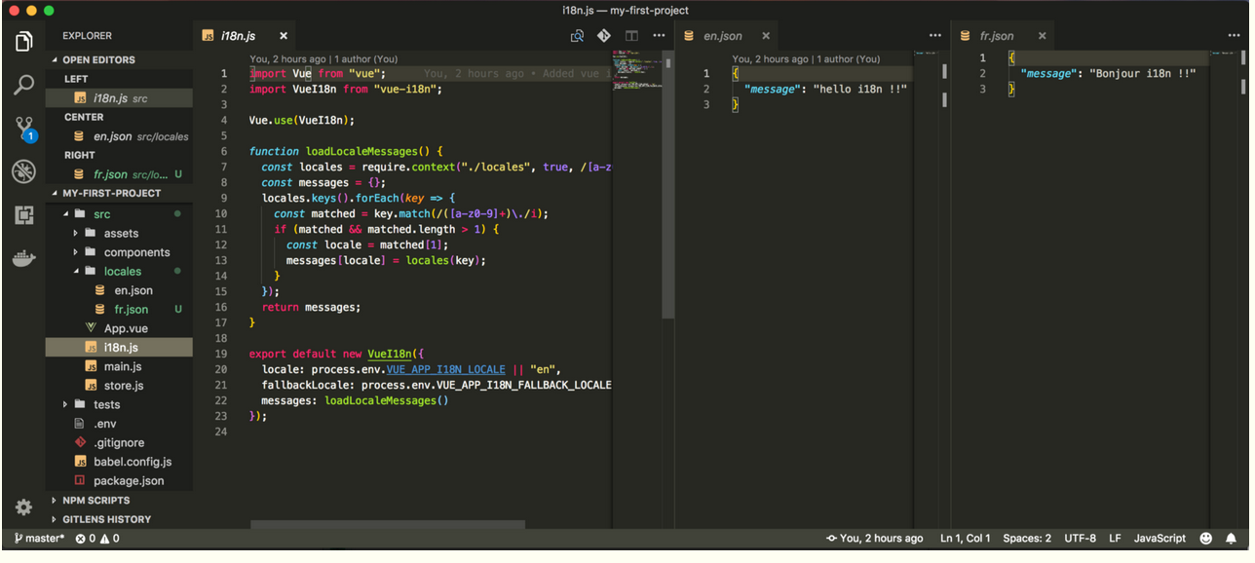Click the git icon next to .gitignore

point(81,442)
